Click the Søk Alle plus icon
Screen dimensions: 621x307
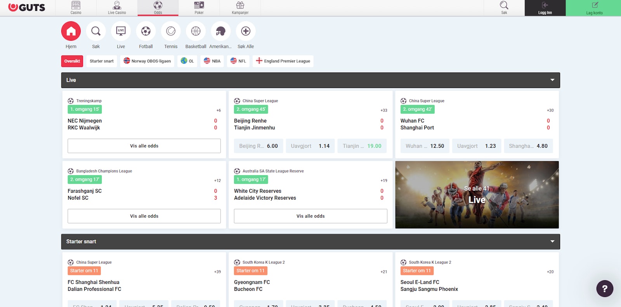[x=246, y=31]
